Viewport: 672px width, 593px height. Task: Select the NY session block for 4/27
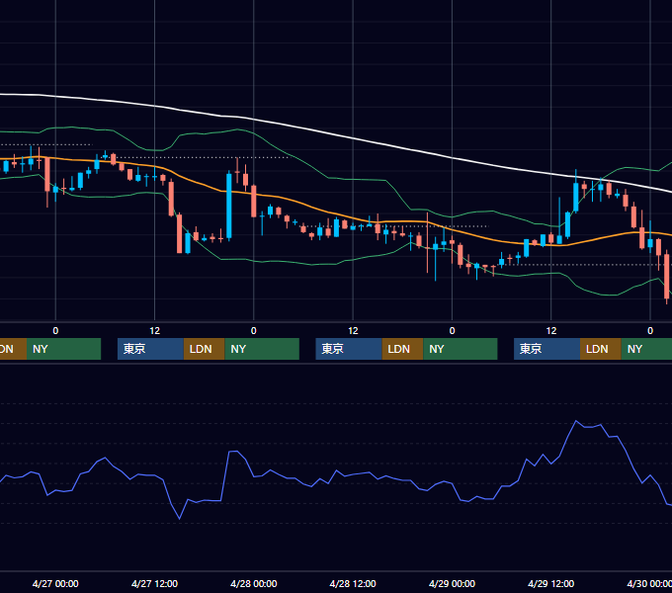[262, 349]
